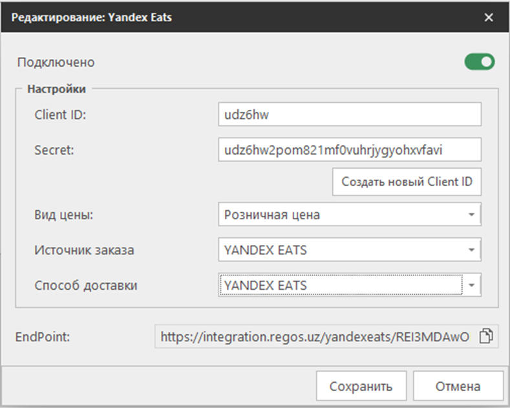Click the Подключено label text
The width and height of the screenshot is (510, 408).
click(x=56, y=63)
